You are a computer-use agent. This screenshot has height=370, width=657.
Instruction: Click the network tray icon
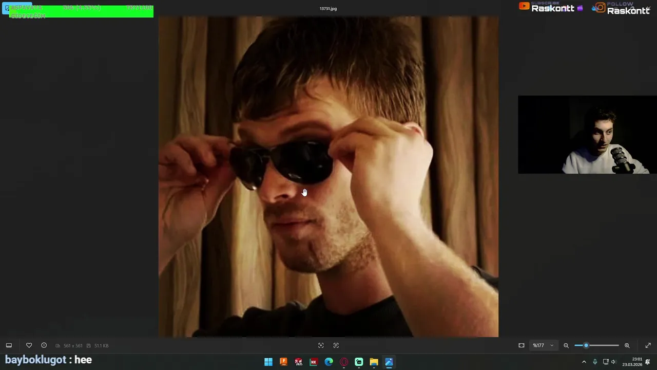point(606,362)
